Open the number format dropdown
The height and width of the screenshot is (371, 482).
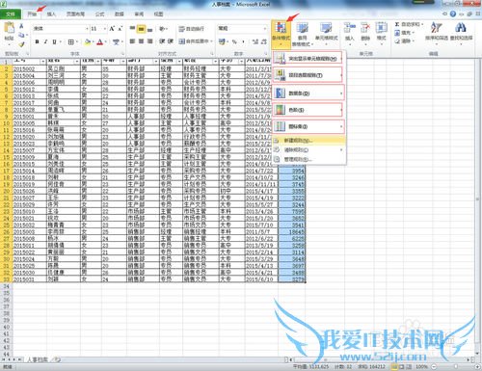pos(265,29)
